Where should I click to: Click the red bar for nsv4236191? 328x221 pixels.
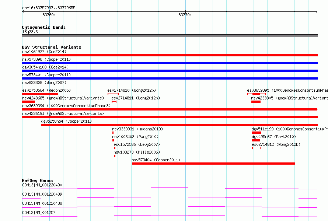(170, 117)
